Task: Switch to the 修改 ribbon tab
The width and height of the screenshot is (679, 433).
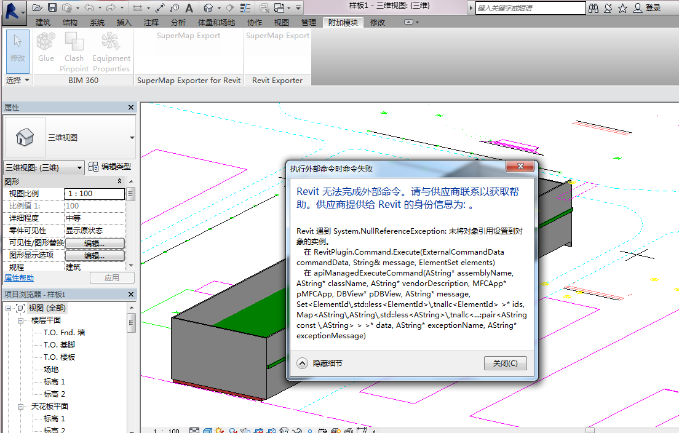Action: [x=377, y=22]
